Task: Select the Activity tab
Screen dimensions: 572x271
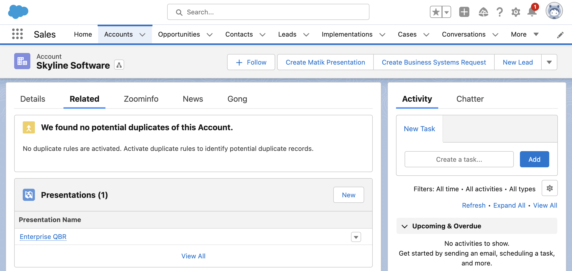Action: 417,99
